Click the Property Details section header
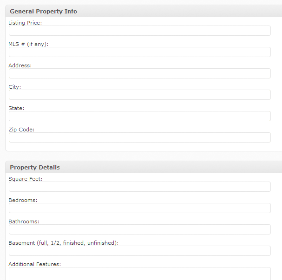 click(x=35, y=167)
